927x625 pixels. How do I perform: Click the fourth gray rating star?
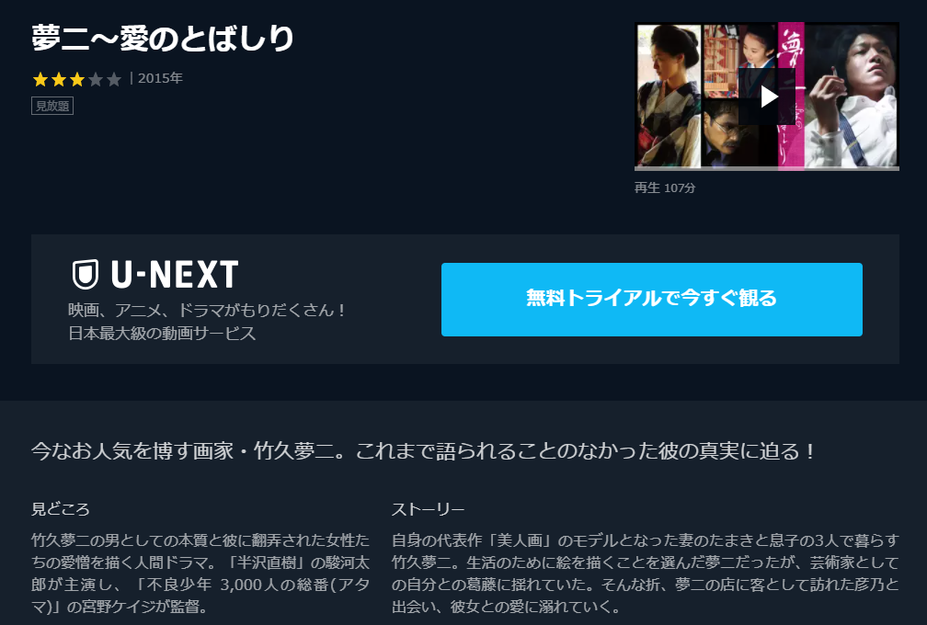[x=96, y=79]
